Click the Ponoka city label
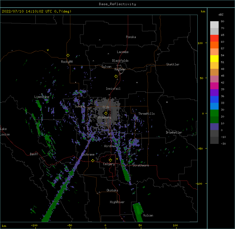 click(x=131, y=37)
